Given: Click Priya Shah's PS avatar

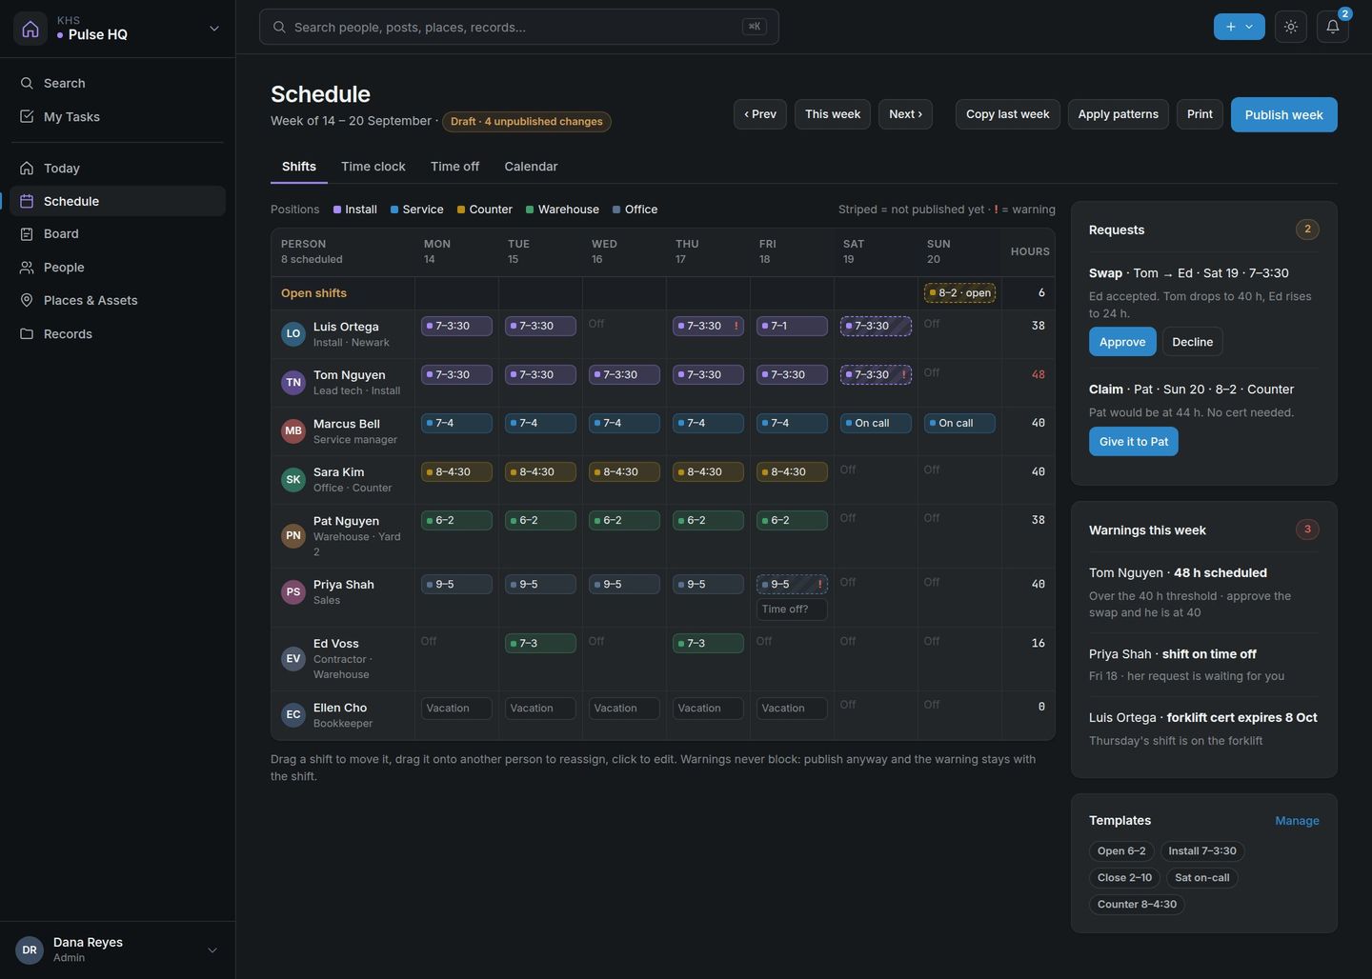Looking at the screenshot, I should tap(293, 591).
